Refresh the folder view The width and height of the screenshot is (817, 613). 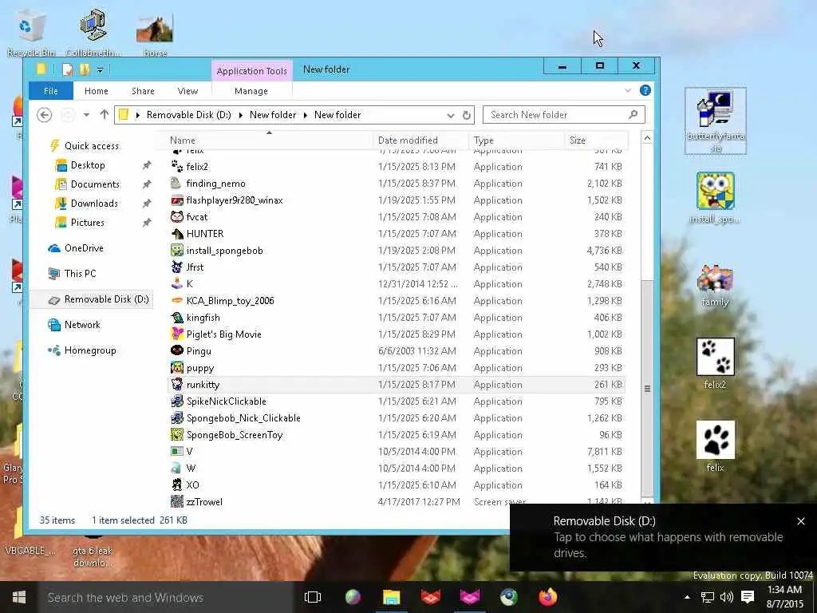coord(467,115)
